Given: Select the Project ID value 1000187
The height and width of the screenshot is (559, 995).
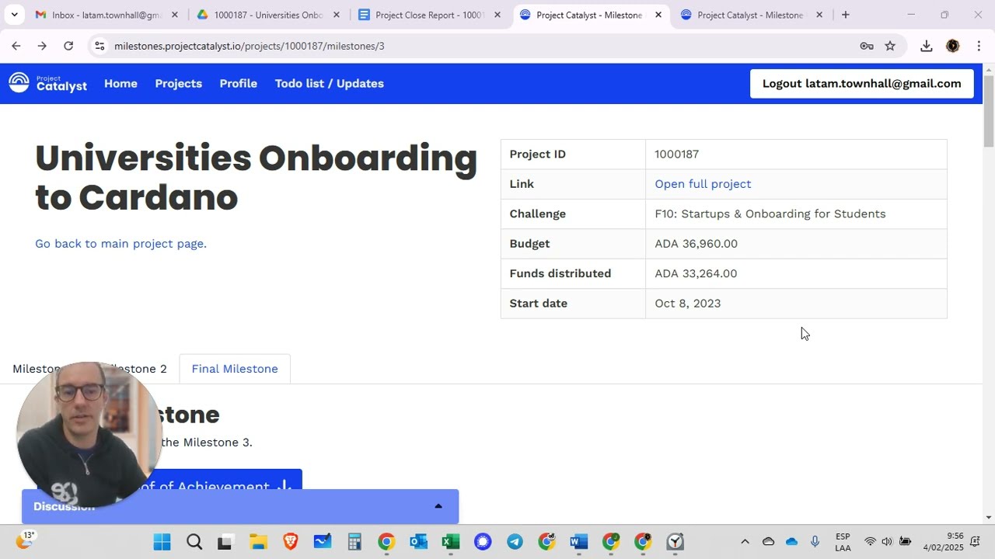Looking at the screenshot, I should [676, 154].
